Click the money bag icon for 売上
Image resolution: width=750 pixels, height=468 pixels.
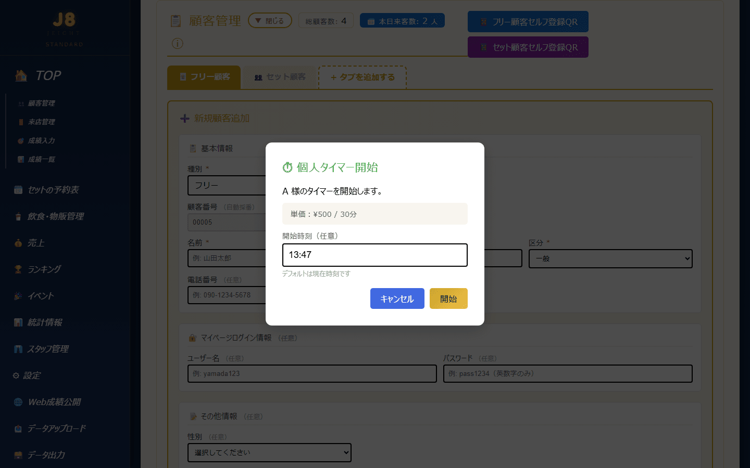coord(18,243)
